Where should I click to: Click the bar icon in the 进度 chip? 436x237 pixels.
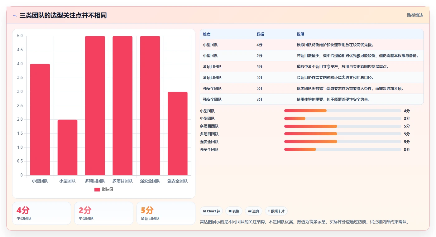point(250,211)
